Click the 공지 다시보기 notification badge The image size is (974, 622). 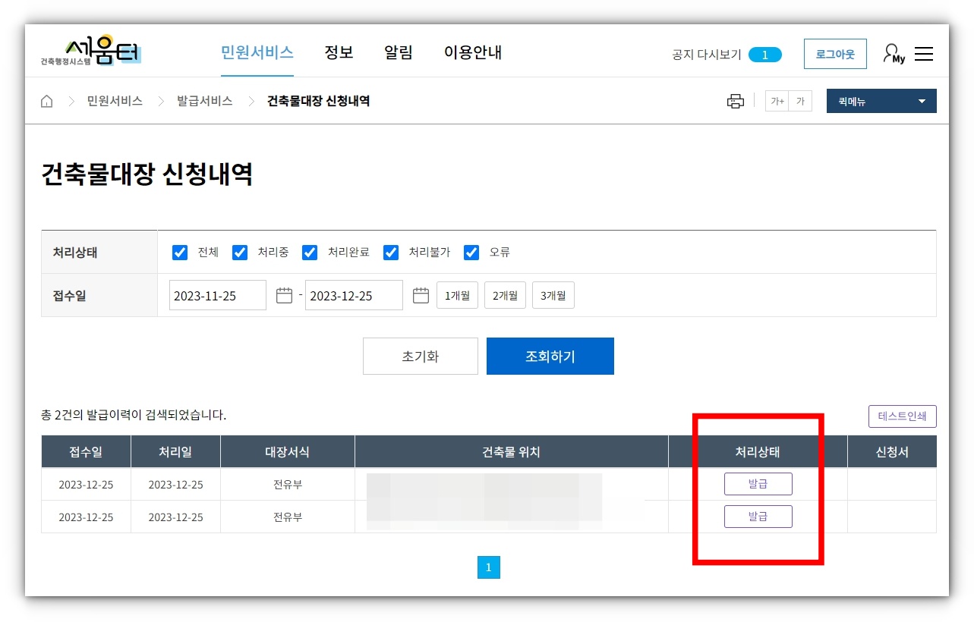tap(764, 54)
